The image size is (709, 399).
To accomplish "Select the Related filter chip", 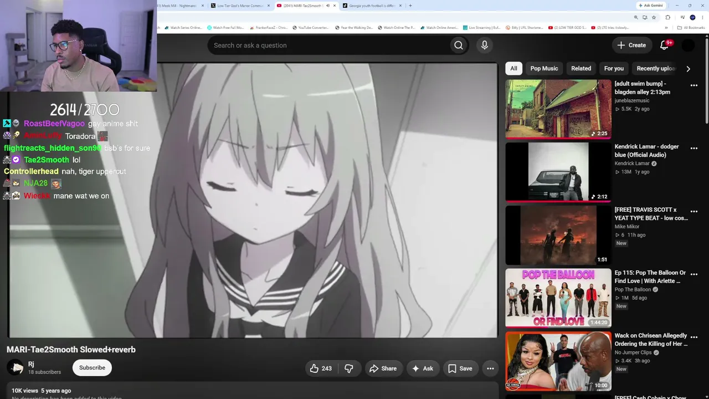I will [x=581, y=68].
